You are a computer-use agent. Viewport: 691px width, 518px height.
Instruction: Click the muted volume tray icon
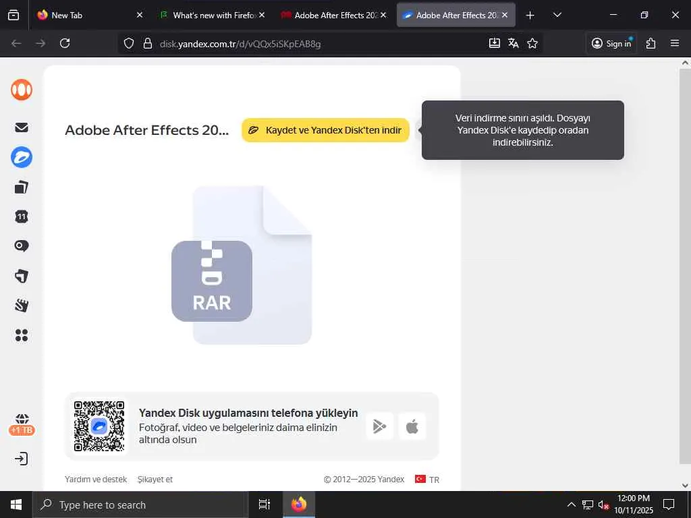tap(603, 505)
